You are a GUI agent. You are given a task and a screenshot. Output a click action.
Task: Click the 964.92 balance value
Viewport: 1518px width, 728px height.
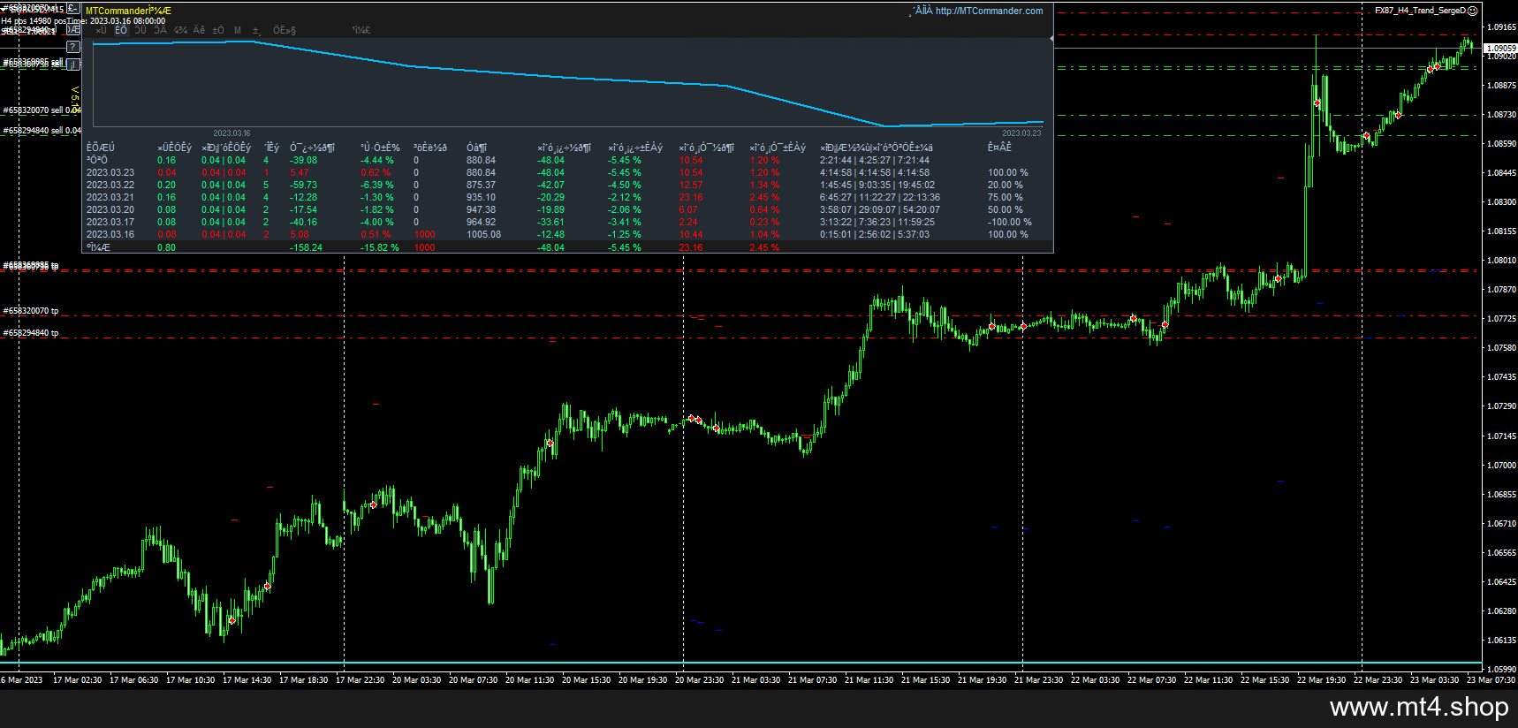(481, 223)
